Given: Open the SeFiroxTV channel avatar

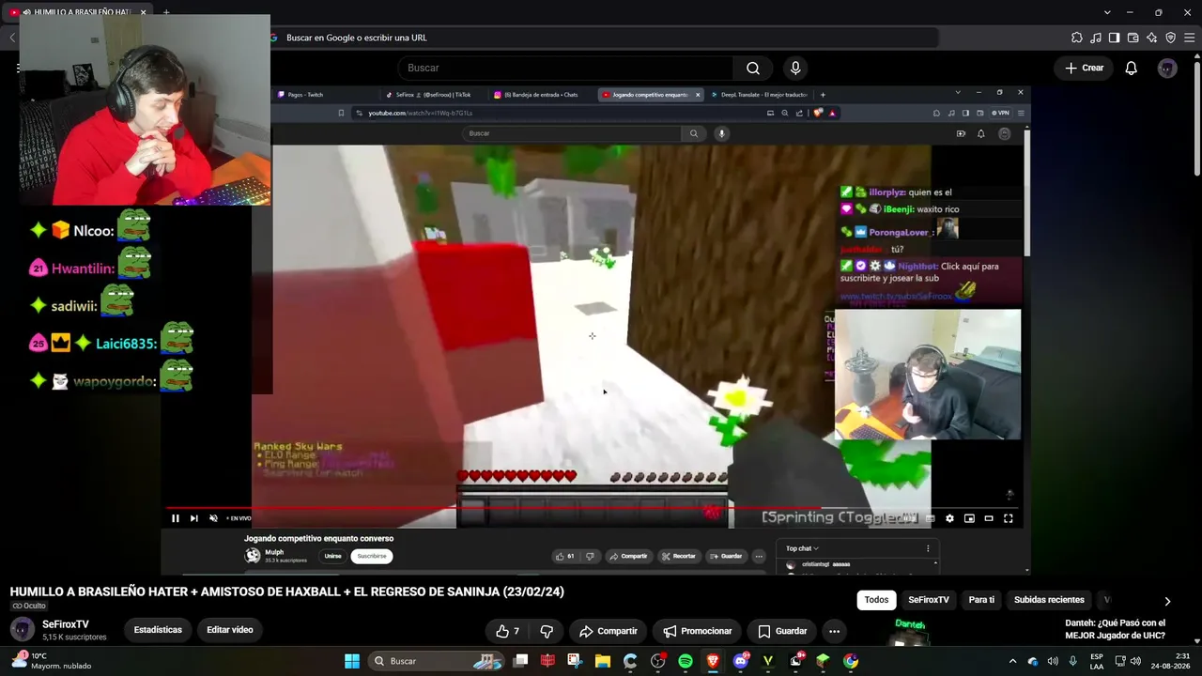Looking at the screenshot, I should point(23,629).
